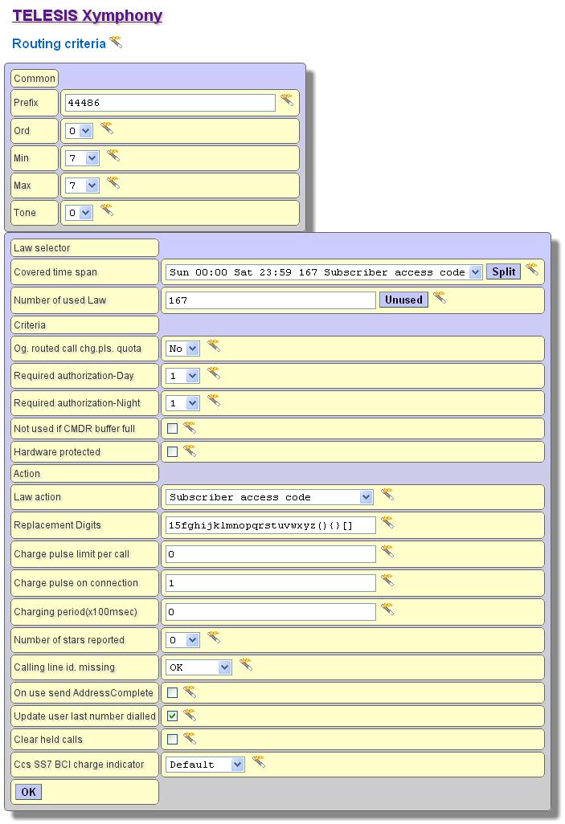Click the wand icon next to Law action
The image size is (565, 824).
point(387,494)
